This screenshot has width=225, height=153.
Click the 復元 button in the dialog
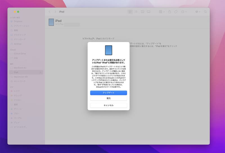click(109, 98)
